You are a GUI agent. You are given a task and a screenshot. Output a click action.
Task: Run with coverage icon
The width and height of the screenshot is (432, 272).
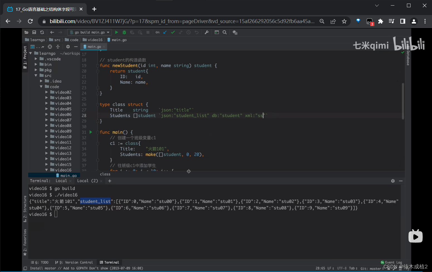[132, 32]
